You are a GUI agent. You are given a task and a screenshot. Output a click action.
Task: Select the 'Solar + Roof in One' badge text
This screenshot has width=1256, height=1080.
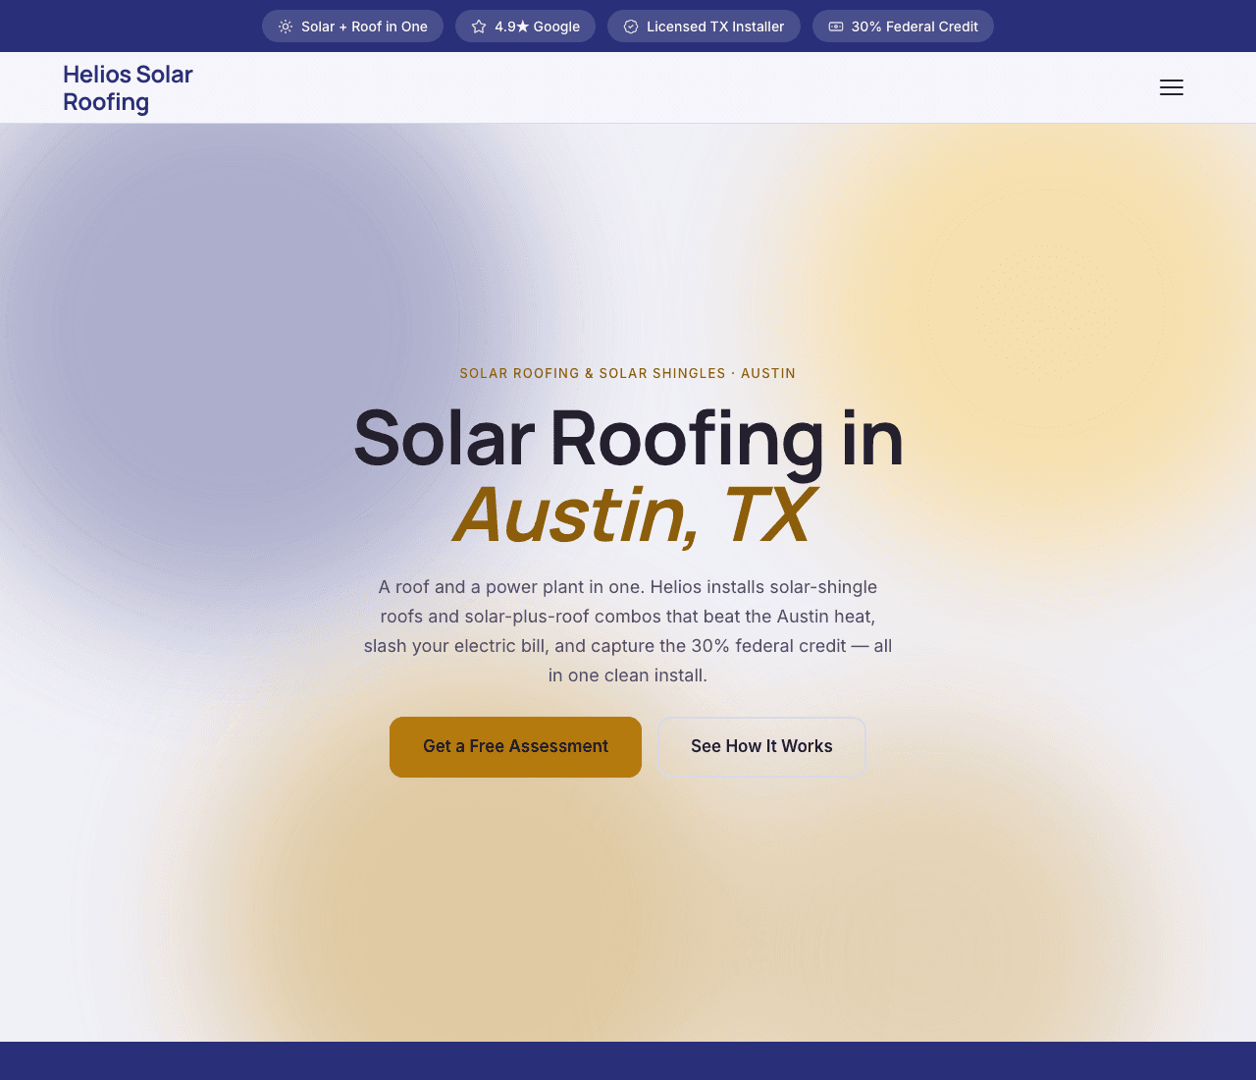point(364,27)
